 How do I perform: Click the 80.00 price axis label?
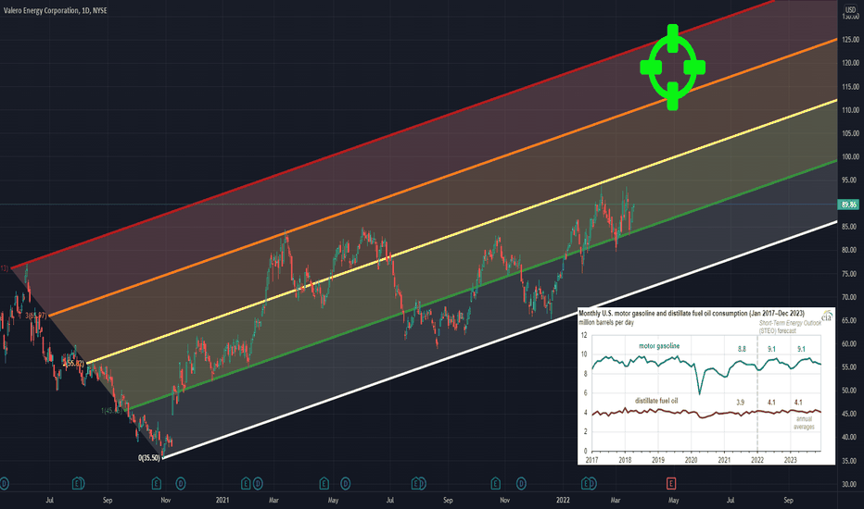pos(851,250)
